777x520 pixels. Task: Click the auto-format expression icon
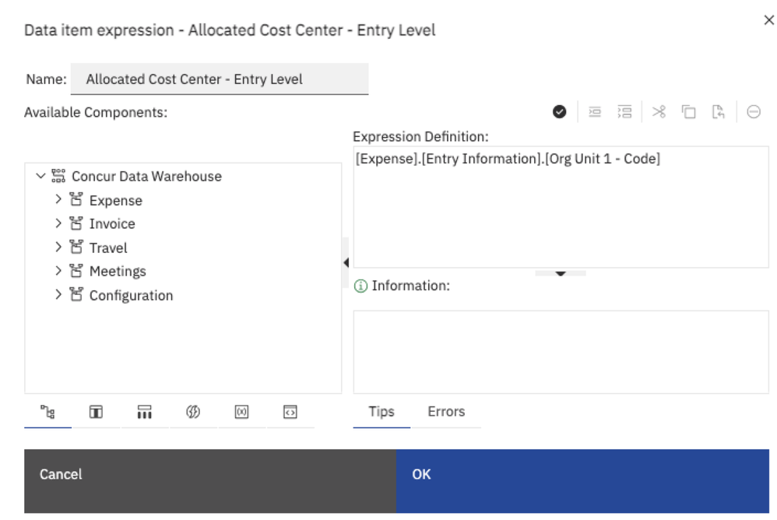coord(624,112)
